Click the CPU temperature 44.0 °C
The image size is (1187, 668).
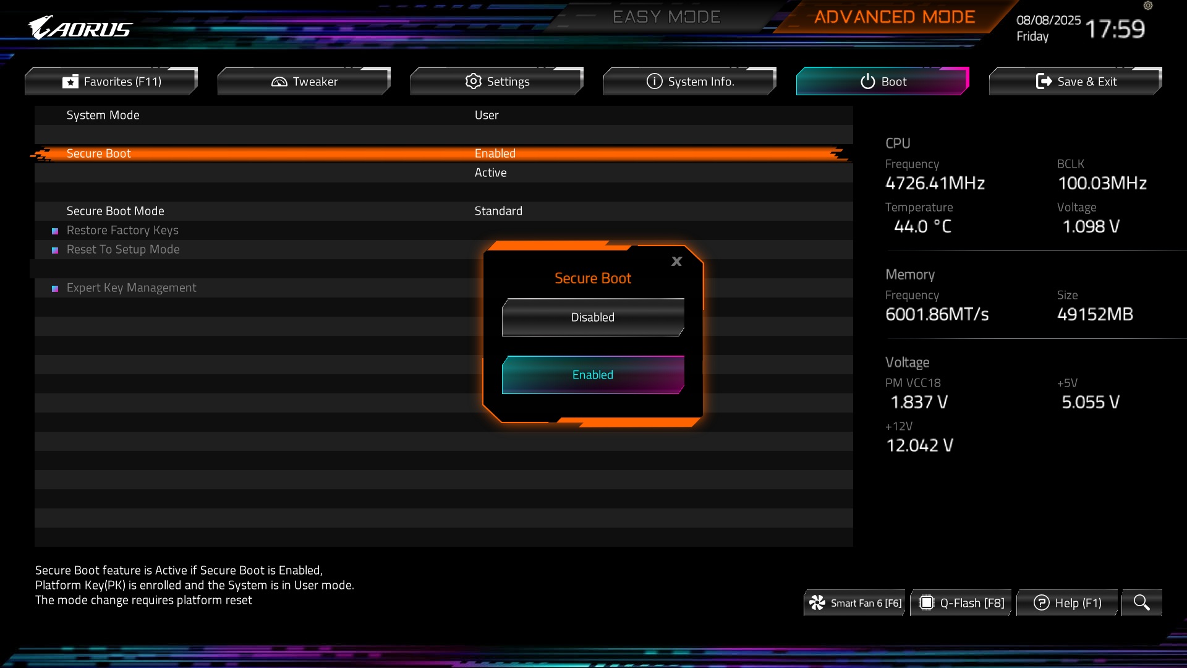coord(922,226)
